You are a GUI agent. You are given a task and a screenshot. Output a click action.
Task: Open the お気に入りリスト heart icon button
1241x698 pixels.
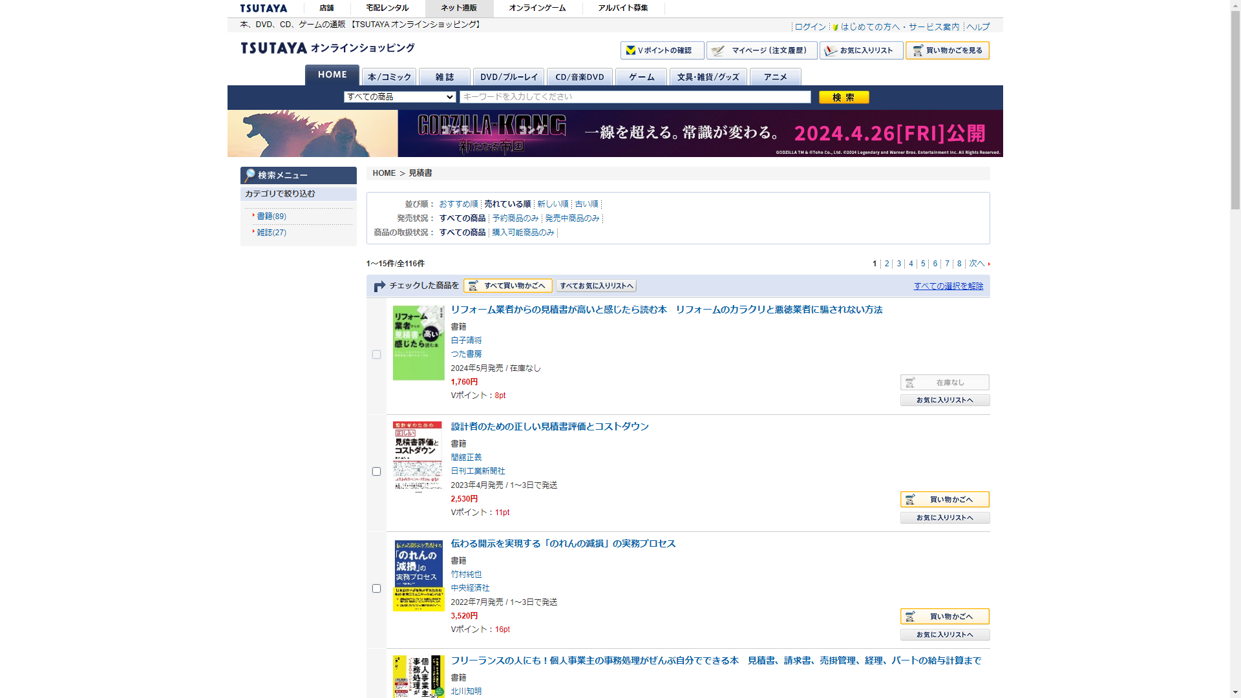click(x=861, y=50)
